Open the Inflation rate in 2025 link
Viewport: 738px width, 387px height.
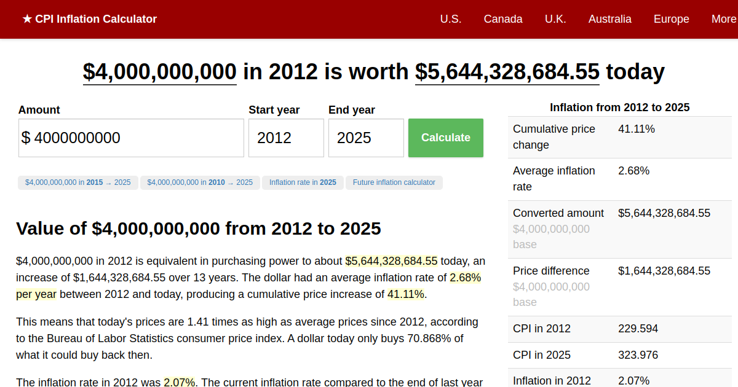pyautogui.click(x=303, y=182)
